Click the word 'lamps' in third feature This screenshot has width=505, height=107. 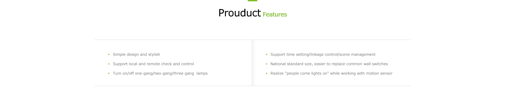[x=202, y=73]
